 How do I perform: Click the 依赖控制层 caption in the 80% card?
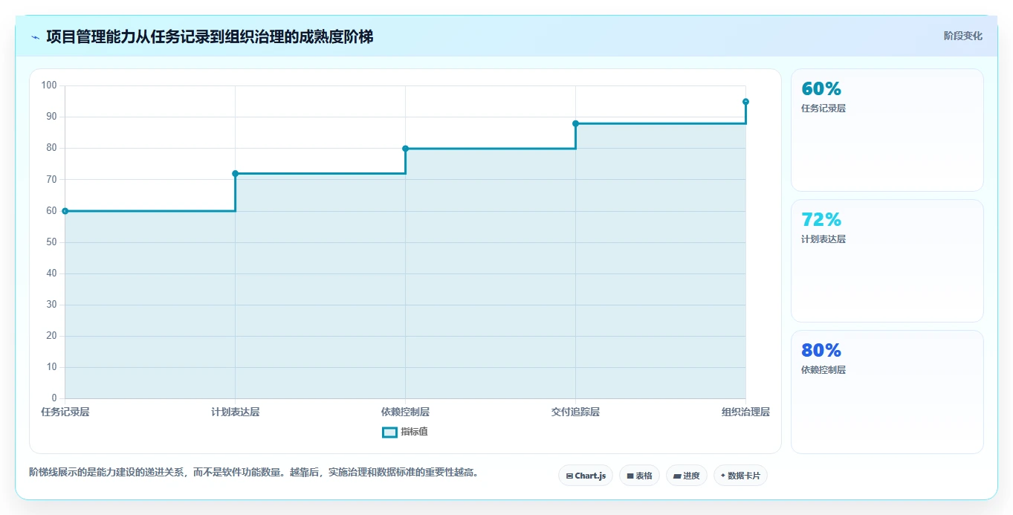coord(823,370)
